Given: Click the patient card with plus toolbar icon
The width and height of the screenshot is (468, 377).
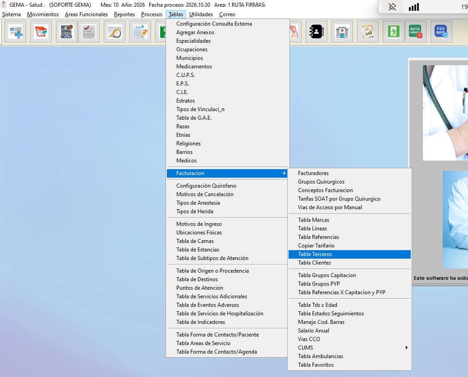Looking at the screenshot, I should pyautogui.click(x=15, y=31).
